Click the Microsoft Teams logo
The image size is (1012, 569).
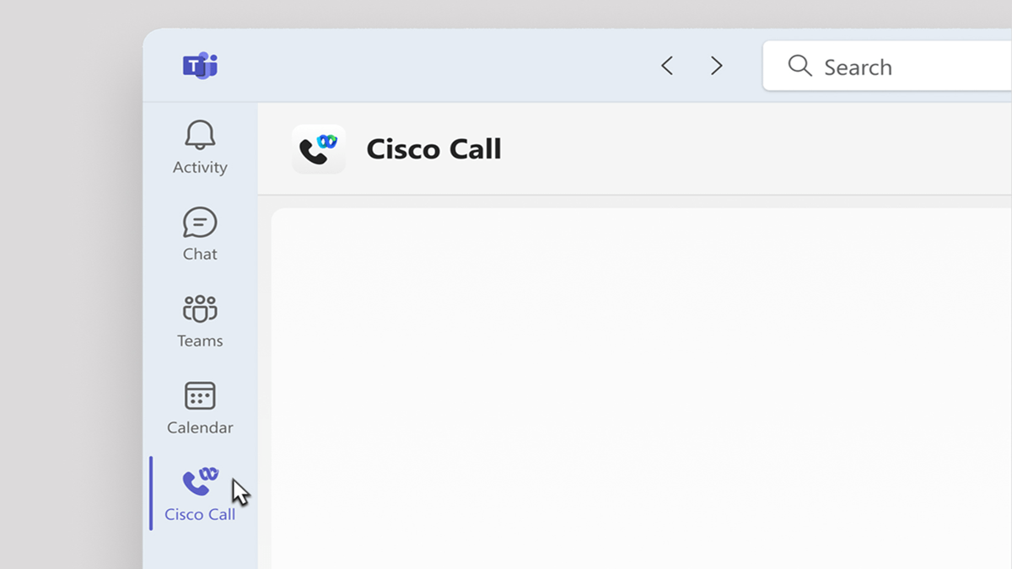(200, 65)
